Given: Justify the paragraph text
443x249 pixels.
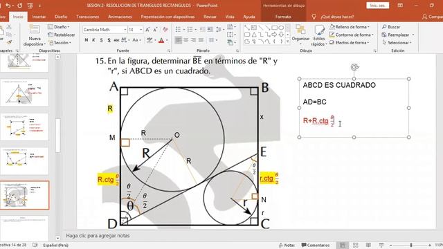Looking at the screenshot, I should click(201, 40).
